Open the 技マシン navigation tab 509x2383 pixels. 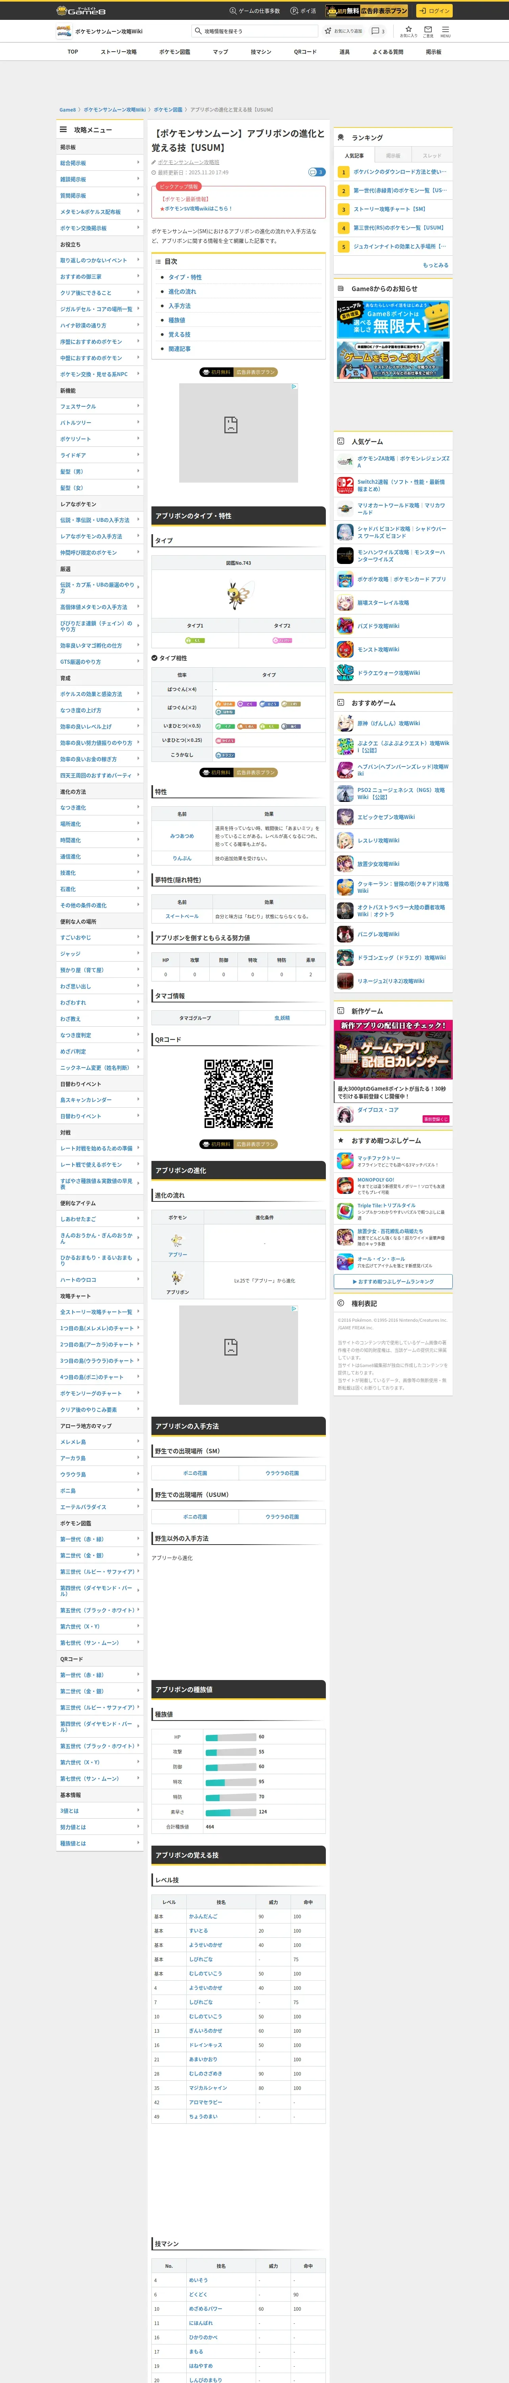click(x=260, y=52)
